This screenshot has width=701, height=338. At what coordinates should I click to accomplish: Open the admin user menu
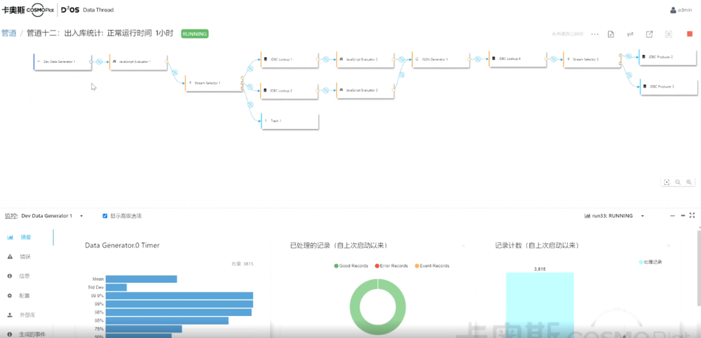tap(681, 10)
